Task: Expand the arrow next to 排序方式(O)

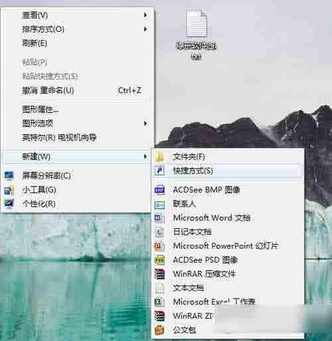Action: pyautogui.click(x=145, y=29)
